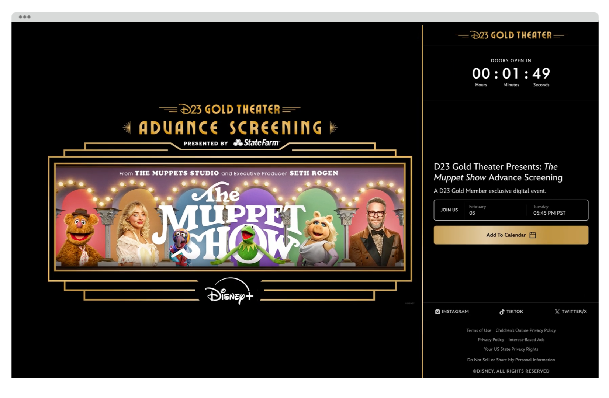Click ©DISNEY, ALL RIGHTS RESERVED text
Image resolution: width=609 pixels, height=398 pixels.
[x=511, y=371]
